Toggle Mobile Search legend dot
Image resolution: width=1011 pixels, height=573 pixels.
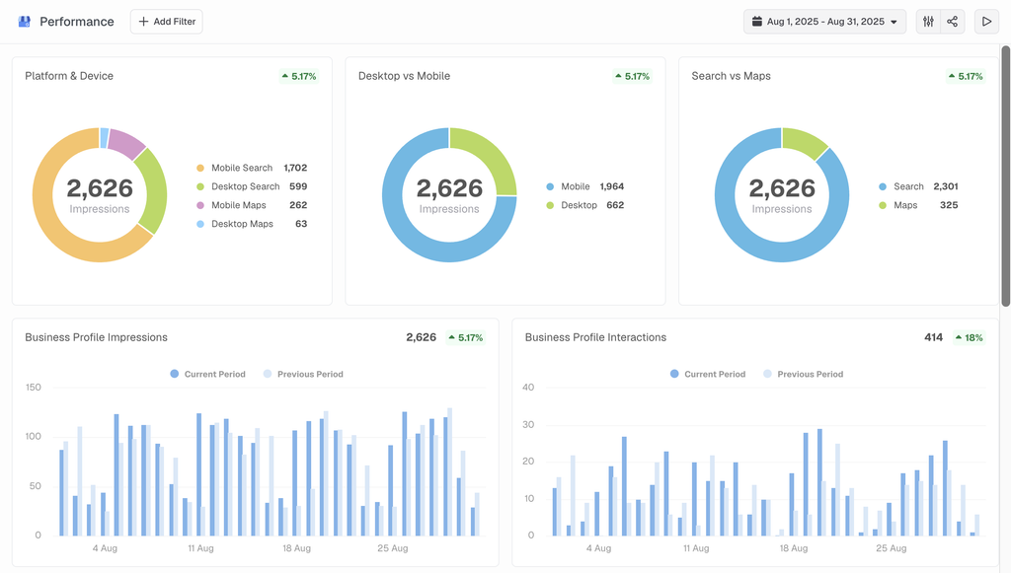point(199,168)
